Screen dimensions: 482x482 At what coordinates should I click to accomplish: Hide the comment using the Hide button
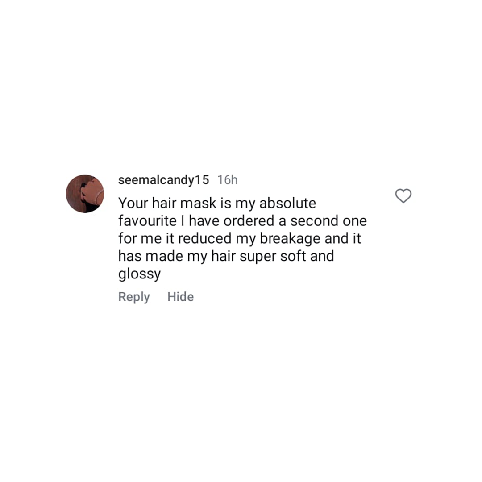pyautogui.click(x=180, y=297)
